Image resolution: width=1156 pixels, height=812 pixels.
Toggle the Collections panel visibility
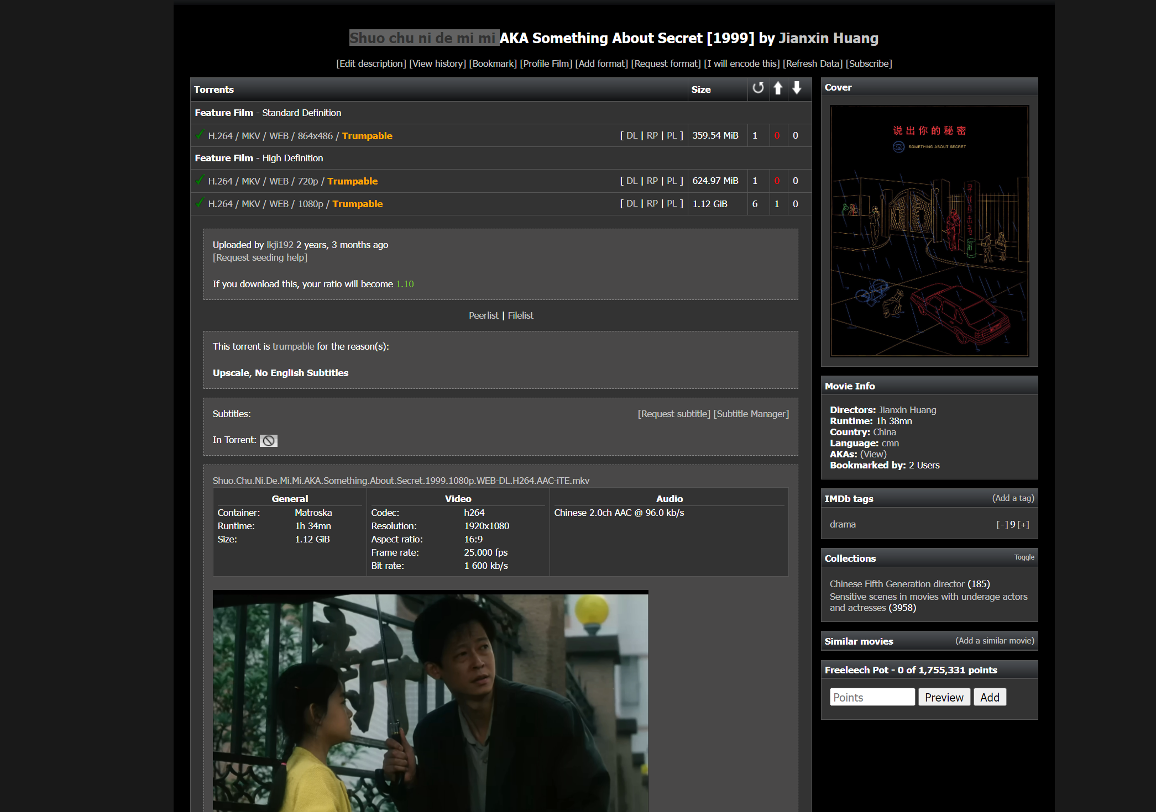(x=1024, y=557)
